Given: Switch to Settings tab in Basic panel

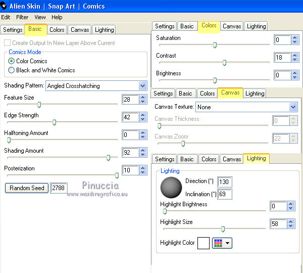Looking at the screenshot, I should pos(13,30).
